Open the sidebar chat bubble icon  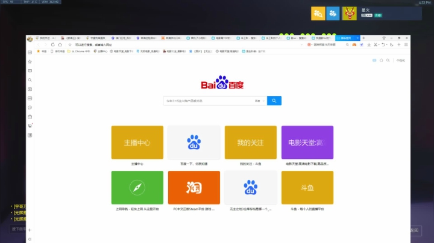[x=30, y=108]
